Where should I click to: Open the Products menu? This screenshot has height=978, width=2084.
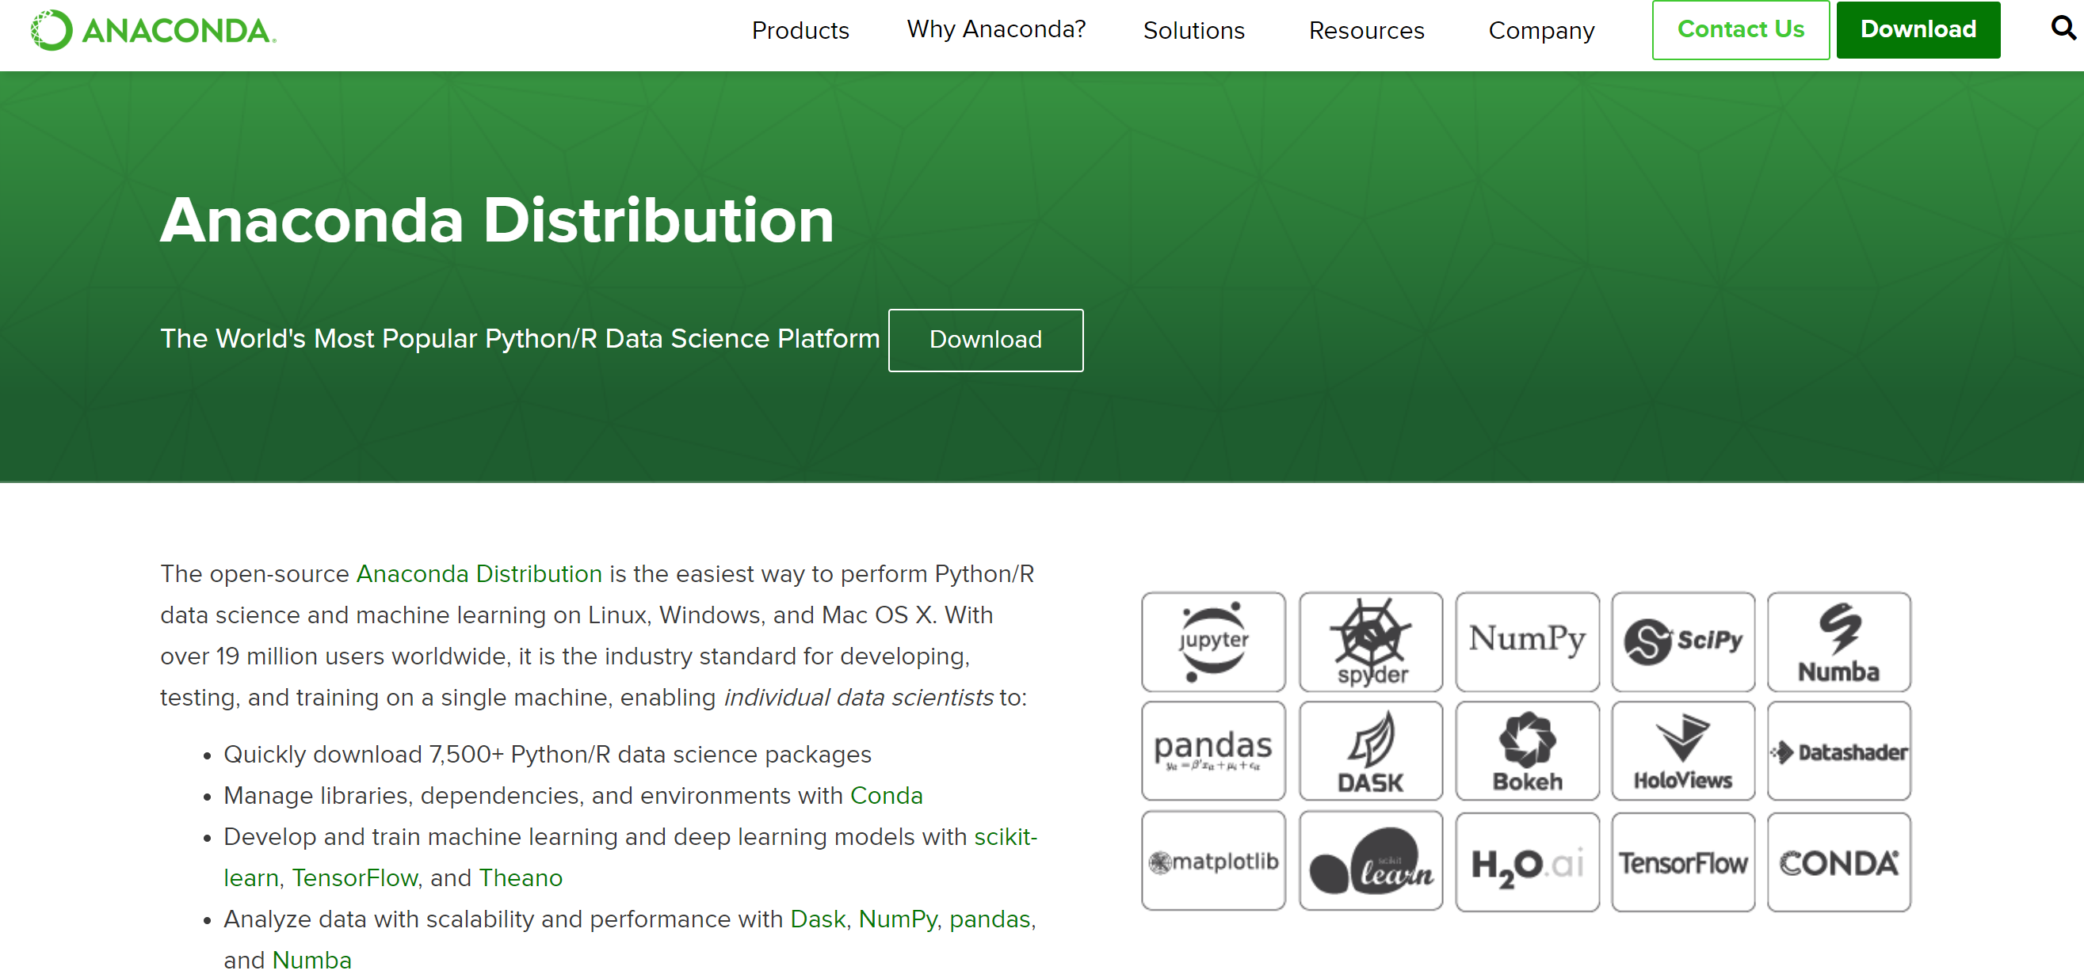[x=800, y=31]
